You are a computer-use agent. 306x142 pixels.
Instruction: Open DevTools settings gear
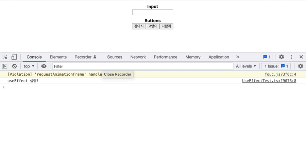click(x=282, y=57)
